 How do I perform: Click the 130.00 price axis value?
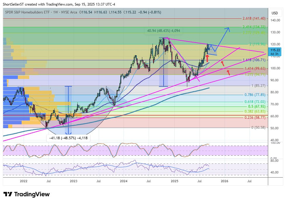click(275, 32)
